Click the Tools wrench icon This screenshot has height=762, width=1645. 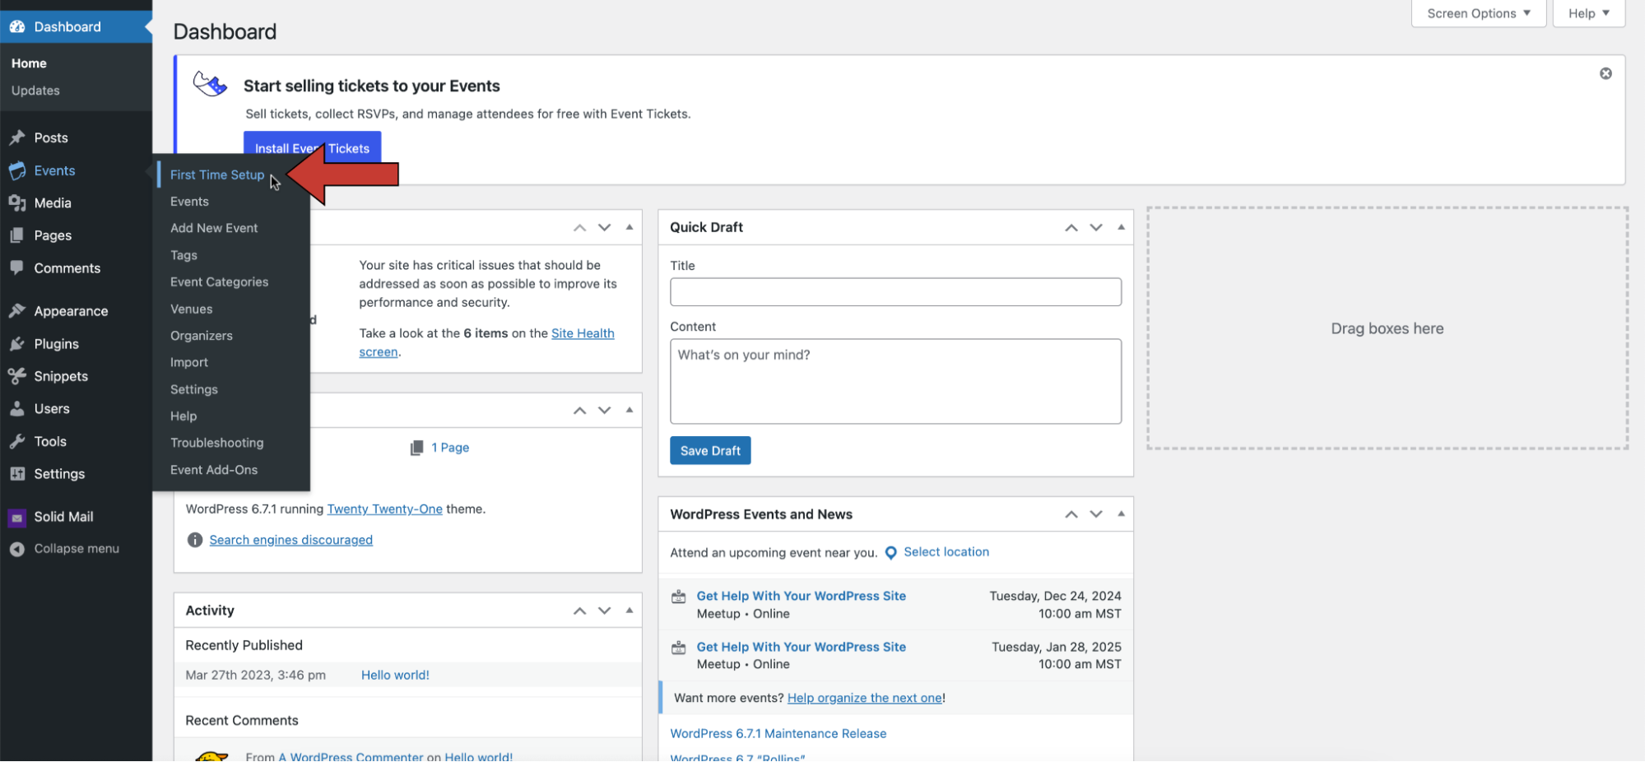coord(17,442)
